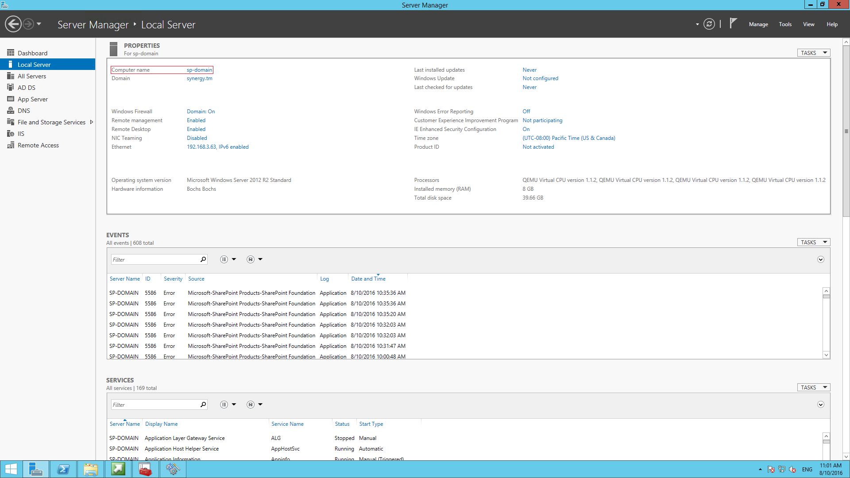Open the Manage menu
This screenshot has height=478, width=850.
(x=758, y=24)
